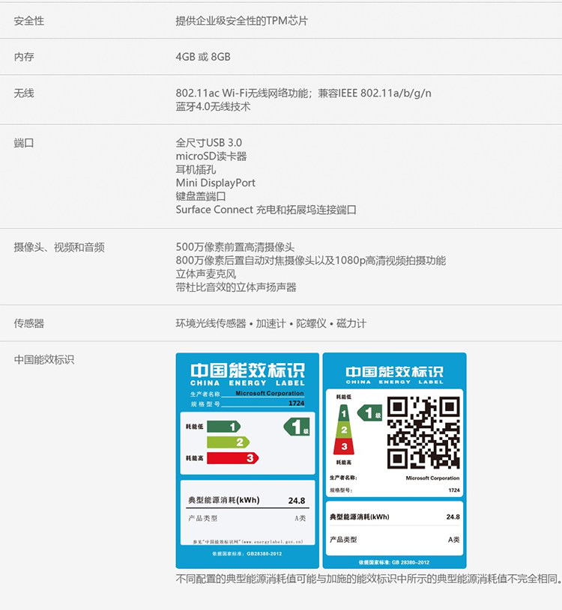Click the yellow-green level 2 bar in left label
Image resolution: width=562 pixels, height=610 pixels.
coord(229,442)
